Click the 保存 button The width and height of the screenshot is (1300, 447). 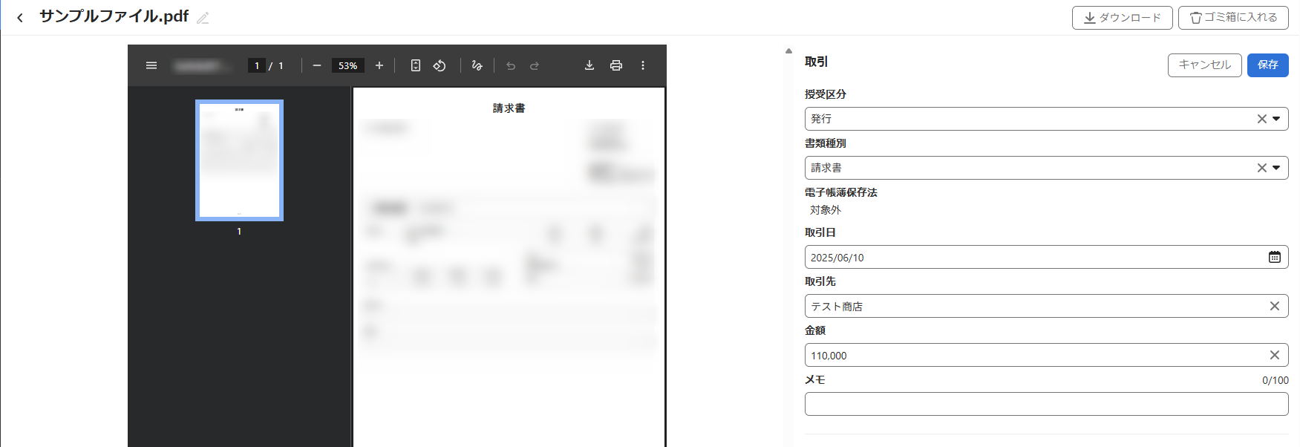point(1267,65)
